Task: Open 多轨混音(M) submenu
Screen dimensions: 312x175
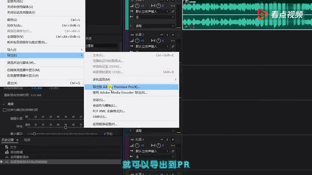Action: tap(131, 80)
